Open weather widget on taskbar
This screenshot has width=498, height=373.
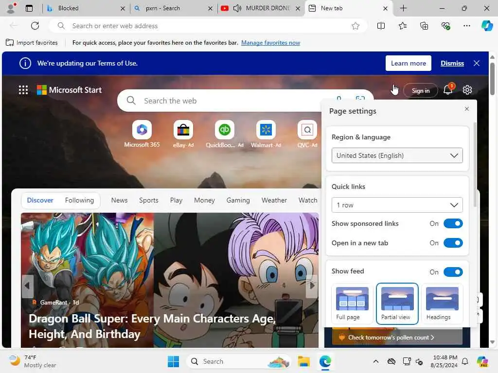[x=33, y=361]
